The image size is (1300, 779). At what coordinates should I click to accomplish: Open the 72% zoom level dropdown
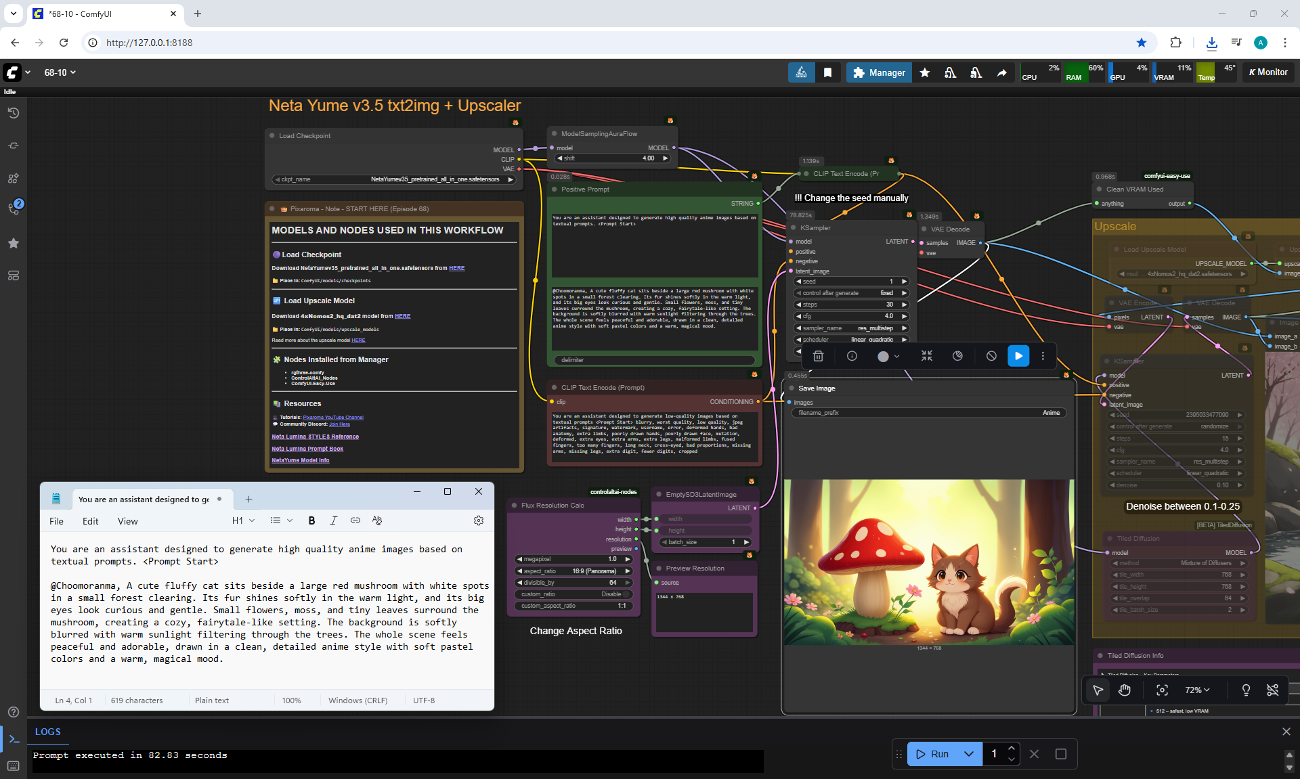[1196, 690]
